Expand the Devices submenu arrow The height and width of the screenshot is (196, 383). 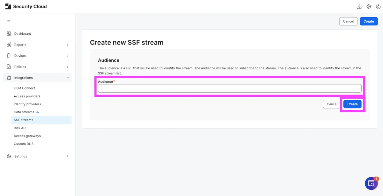coord(68,56)
